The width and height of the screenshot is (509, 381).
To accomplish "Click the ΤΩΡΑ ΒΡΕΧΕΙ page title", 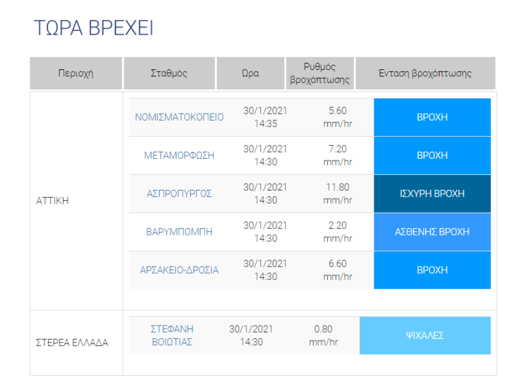I will (x=94, y=28).
